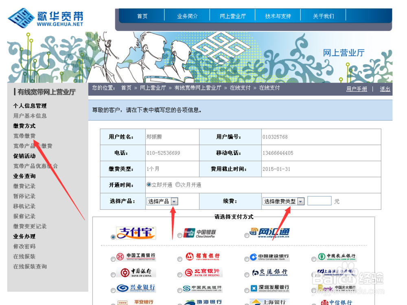Open 业务简介 navigation tab
407x305 pixels.
click(x=187, y=16)
